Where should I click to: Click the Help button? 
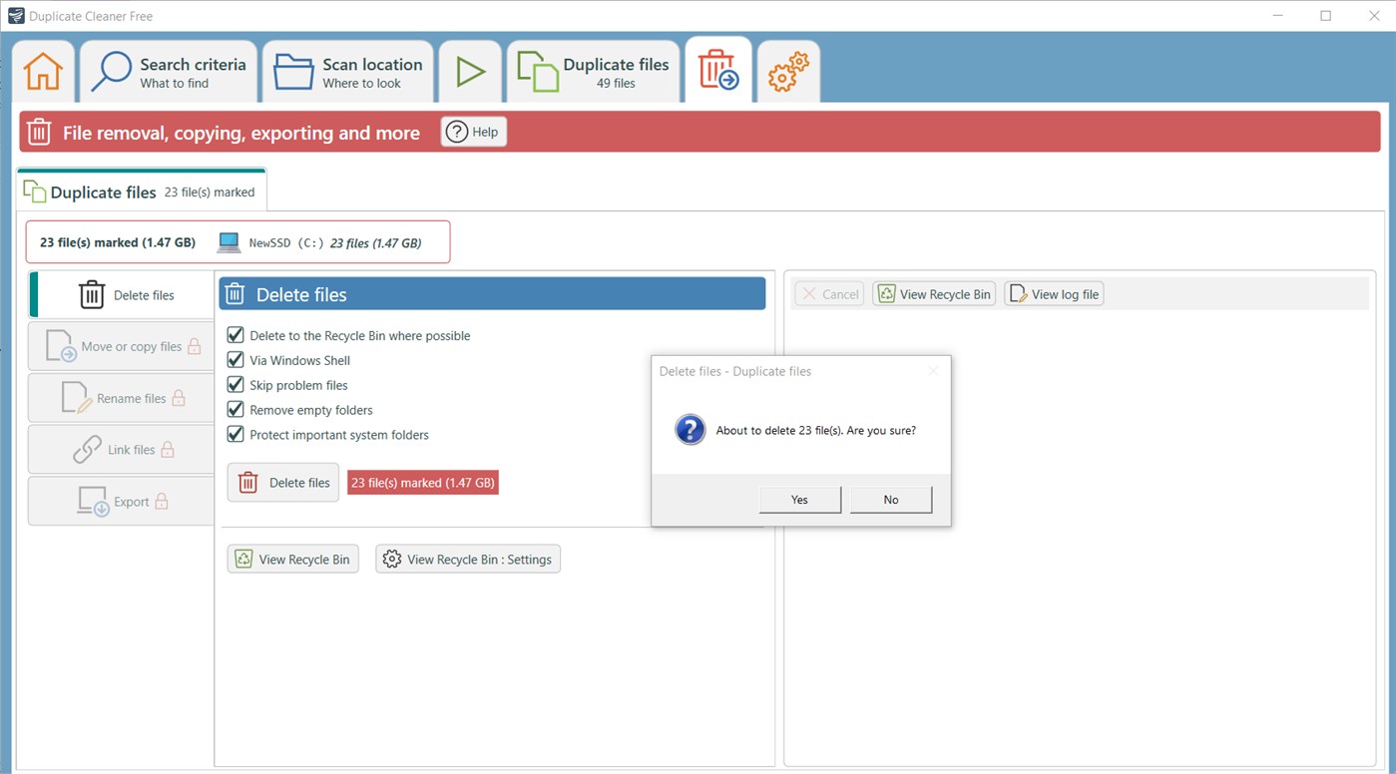coord(473,131)
